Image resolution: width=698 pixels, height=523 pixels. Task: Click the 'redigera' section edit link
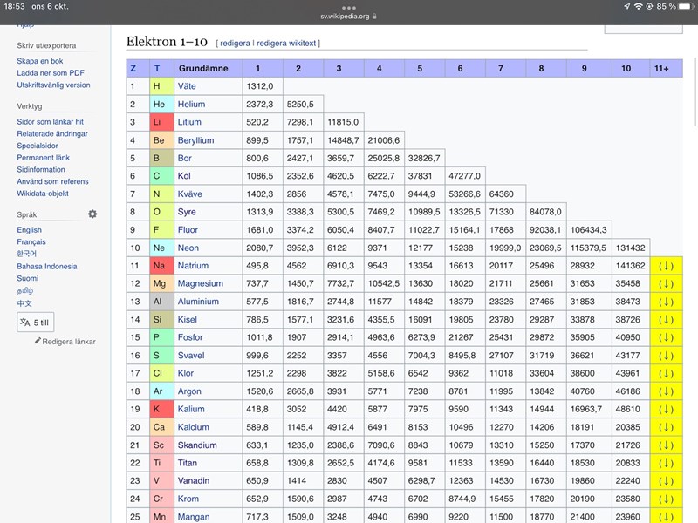pyautogui.click(x=235, y=43)
